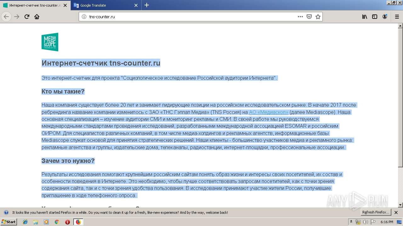
Task: Go back with the browser back arrow
Action: point(6,17)
